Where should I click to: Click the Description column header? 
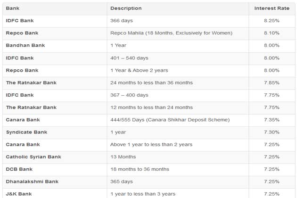tap(126, 8)
